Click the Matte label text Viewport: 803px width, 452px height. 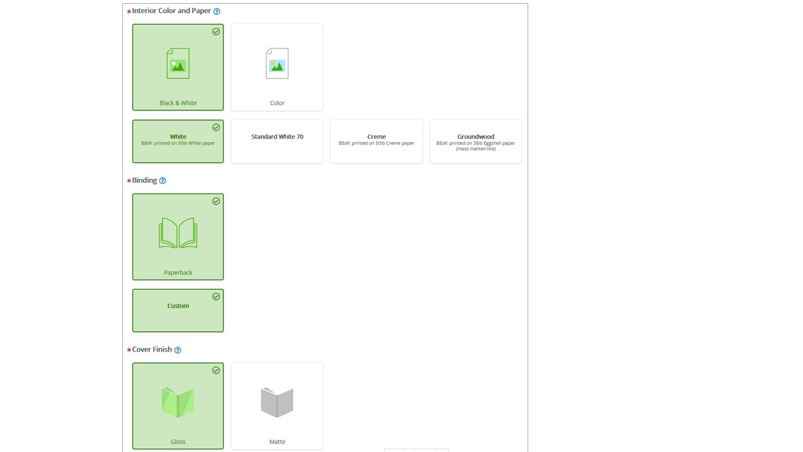click(x=277, y=442)
